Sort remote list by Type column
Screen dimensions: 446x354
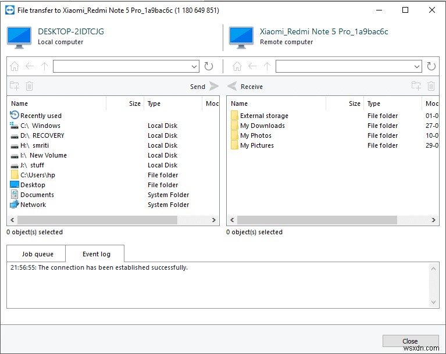[x=393, y=103]
